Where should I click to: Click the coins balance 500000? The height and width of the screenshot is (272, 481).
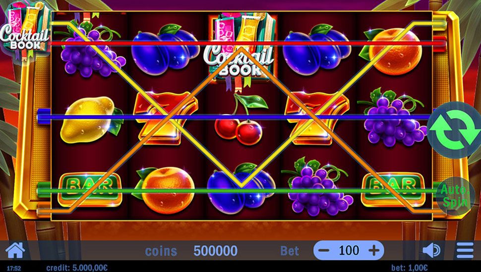pyautogui.click(x=215, y=251)
